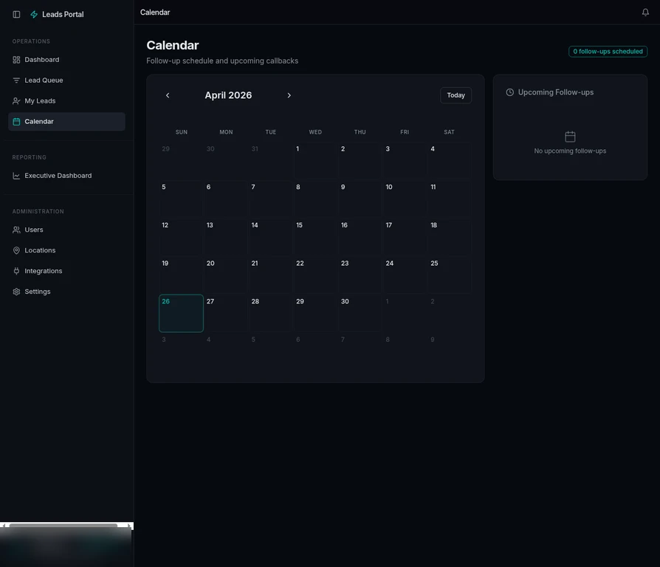Select April 15 on the calendar
The width and height of the screenshot is (660, 567).
pyautogui.click(x=314, y=236)
